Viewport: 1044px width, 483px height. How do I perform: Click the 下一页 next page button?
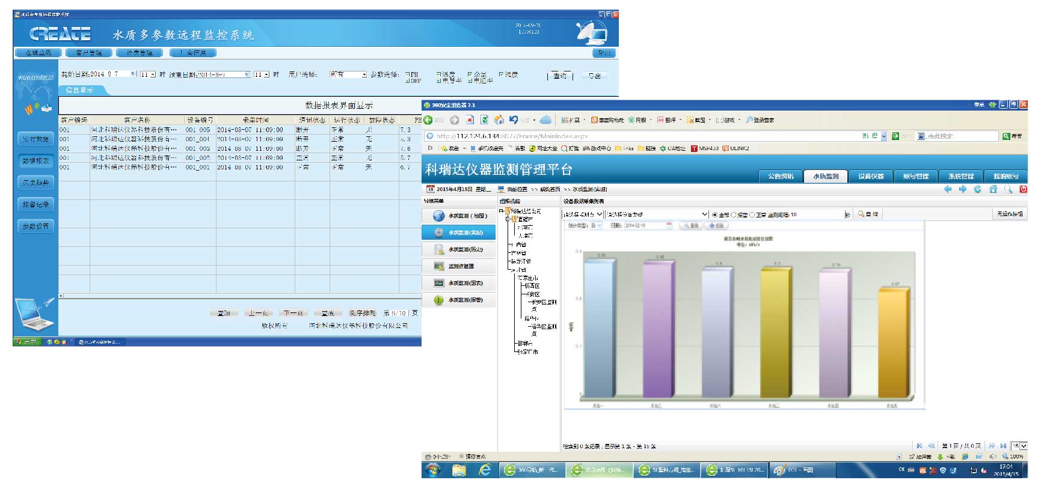click(x=293, y=314)
